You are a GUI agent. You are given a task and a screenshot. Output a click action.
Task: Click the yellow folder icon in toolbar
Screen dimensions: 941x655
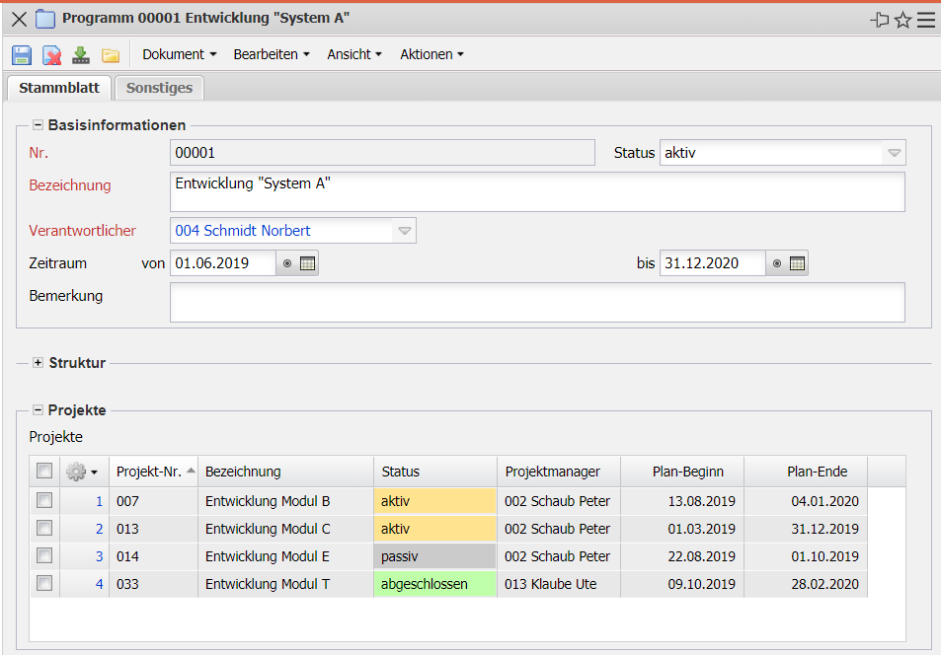[111, 55]
